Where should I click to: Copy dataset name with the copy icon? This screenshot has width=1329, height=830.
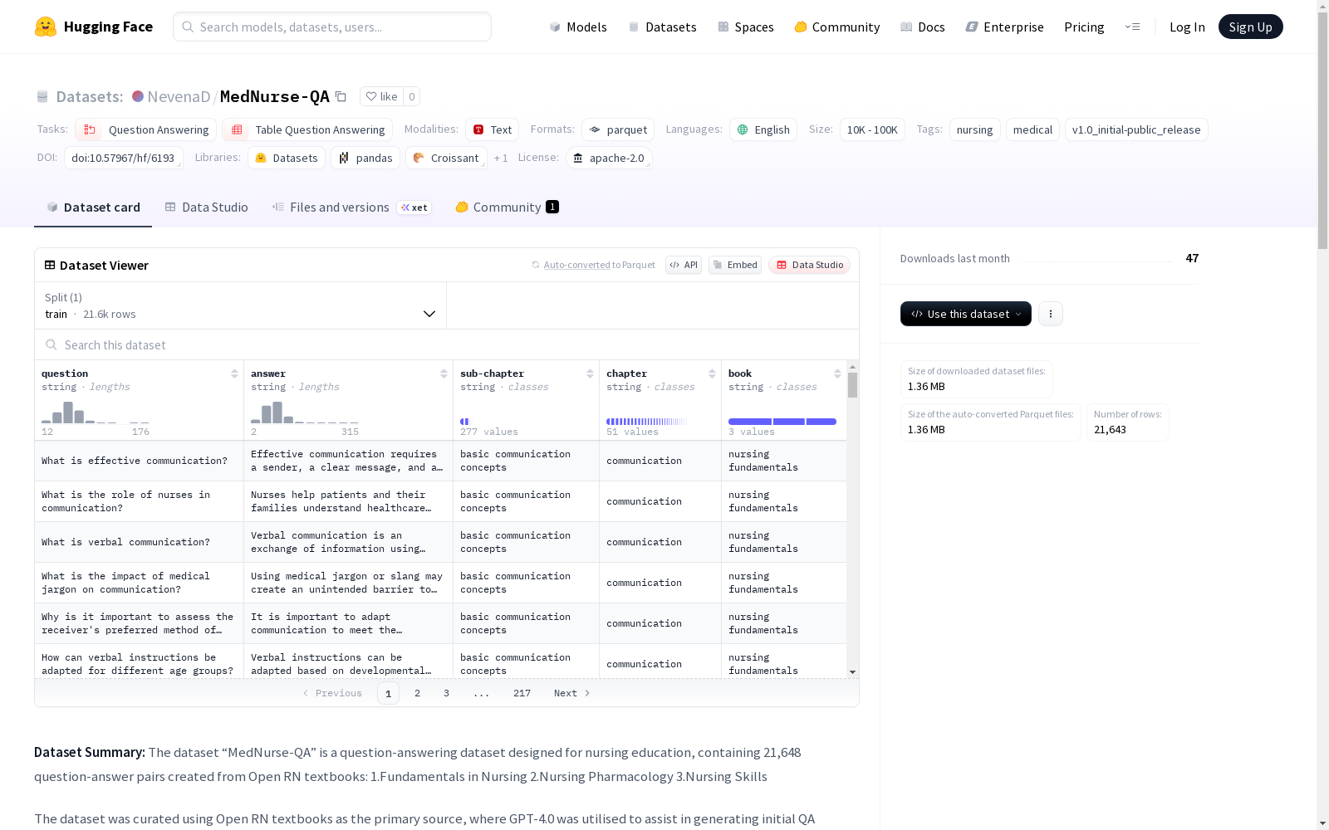coord(341,96)
